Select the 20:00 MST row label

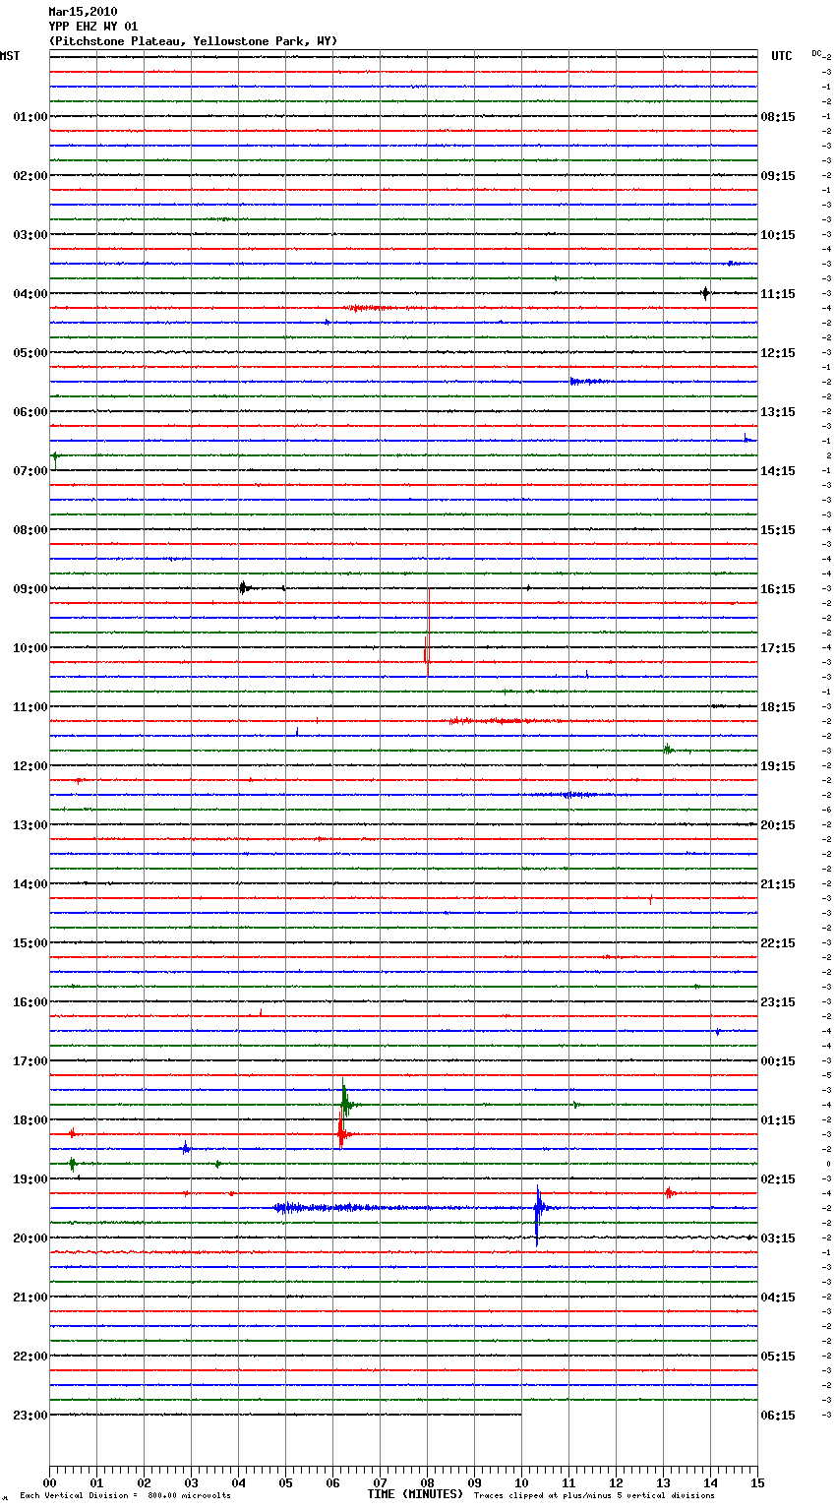point(30,1238)
